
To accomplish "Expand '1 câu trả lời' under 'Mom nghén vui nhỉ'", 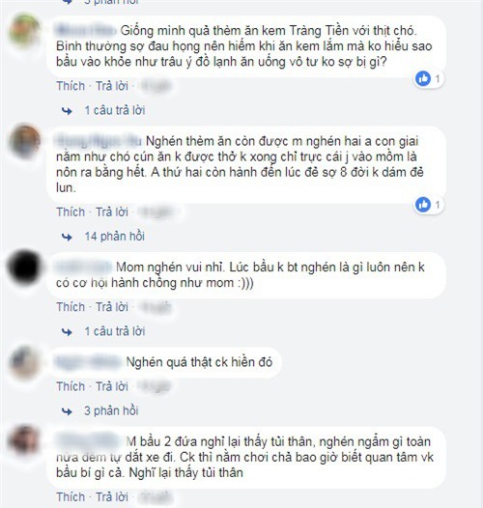I will 115,331.
